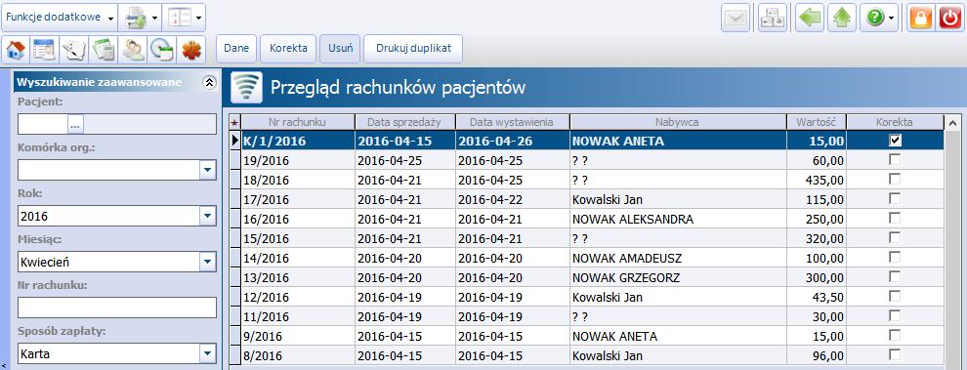Sort by Data sprzedaży column header

(x=405, y=122)
